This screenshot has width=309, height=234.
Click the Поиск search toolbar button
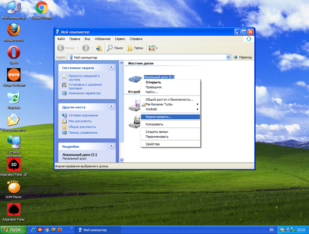click(115, 48)
